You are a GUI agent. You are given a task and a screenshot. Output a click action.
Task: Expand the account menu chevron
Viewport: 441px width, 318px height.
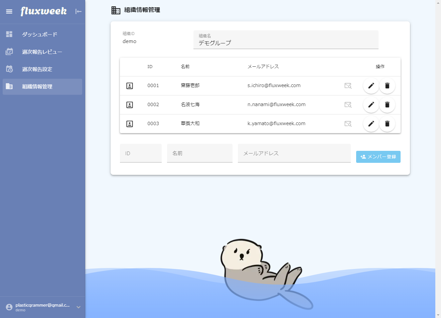[x=79, y=307]
